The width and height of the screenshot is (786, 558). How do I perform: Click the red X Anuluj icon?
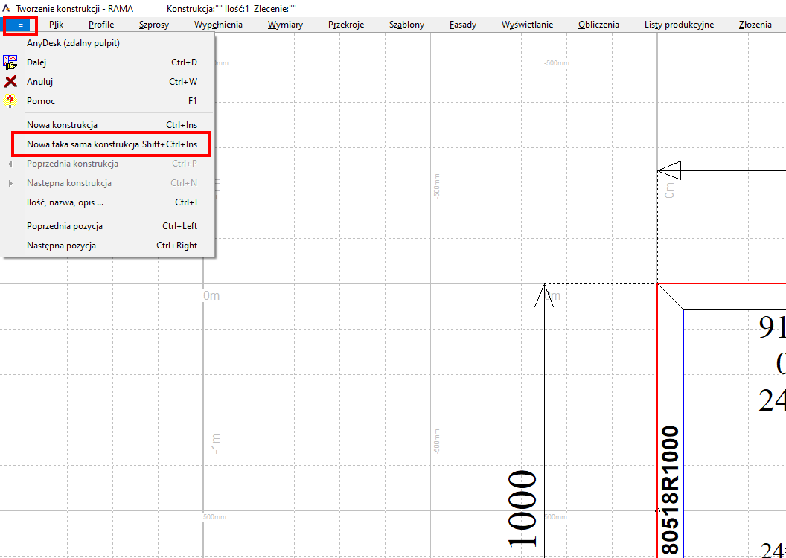10,82
